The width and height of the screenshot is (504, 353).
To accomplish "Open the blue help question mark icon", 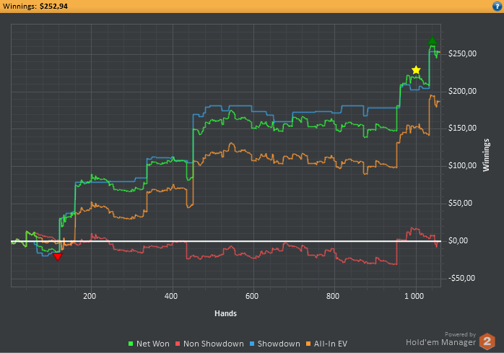I will [x=497, y=6].
